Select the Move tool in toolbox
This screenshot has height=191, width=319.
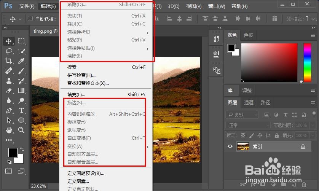pyautogui.click(x=8, y=41)
